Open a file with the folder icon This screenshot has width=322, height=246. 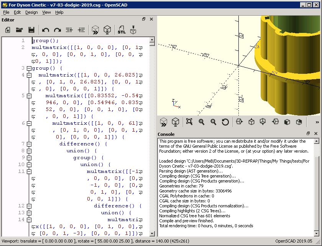pyautogui.click(x=19, y=30)
